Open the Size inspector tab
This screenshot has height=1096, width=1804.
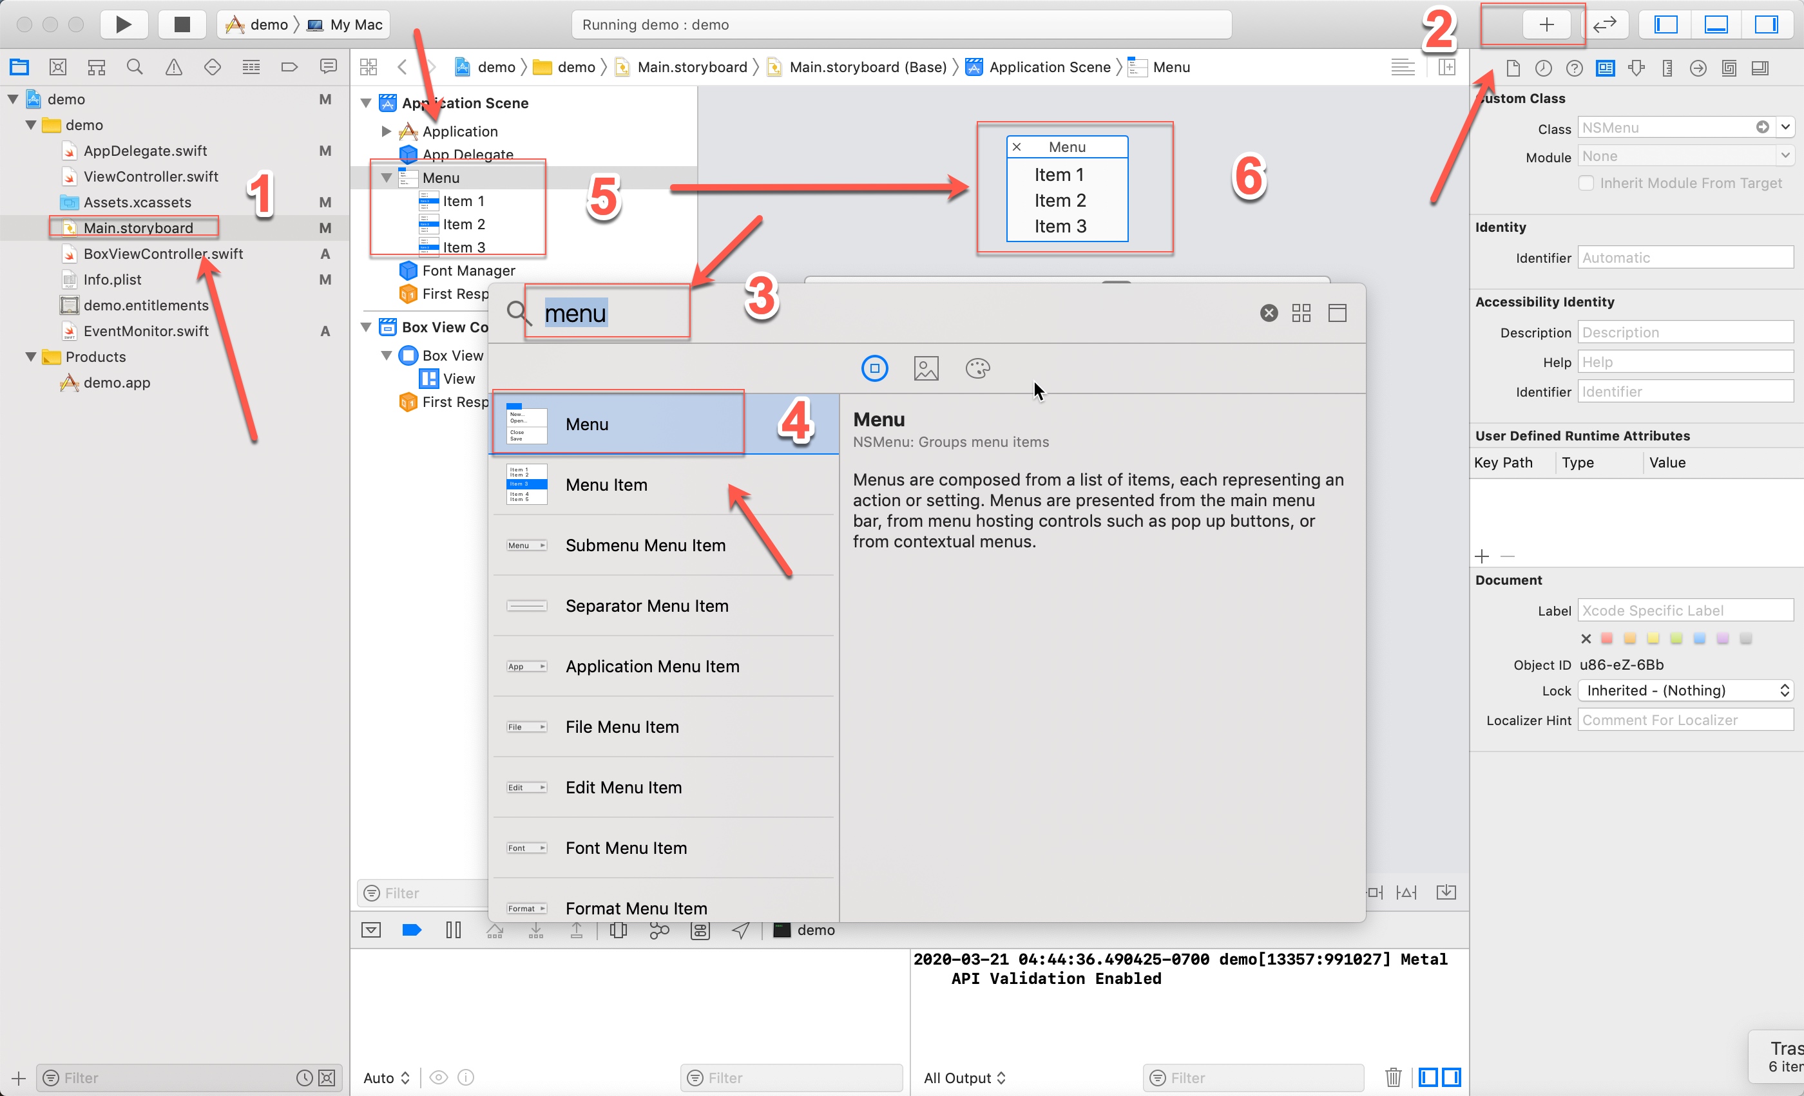(x=1667, y=68)
